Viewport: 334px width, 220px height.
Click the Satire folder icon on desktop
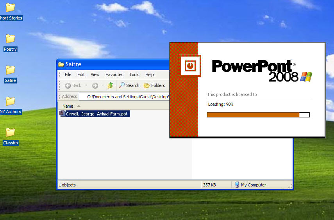click(x=10, y=70)
